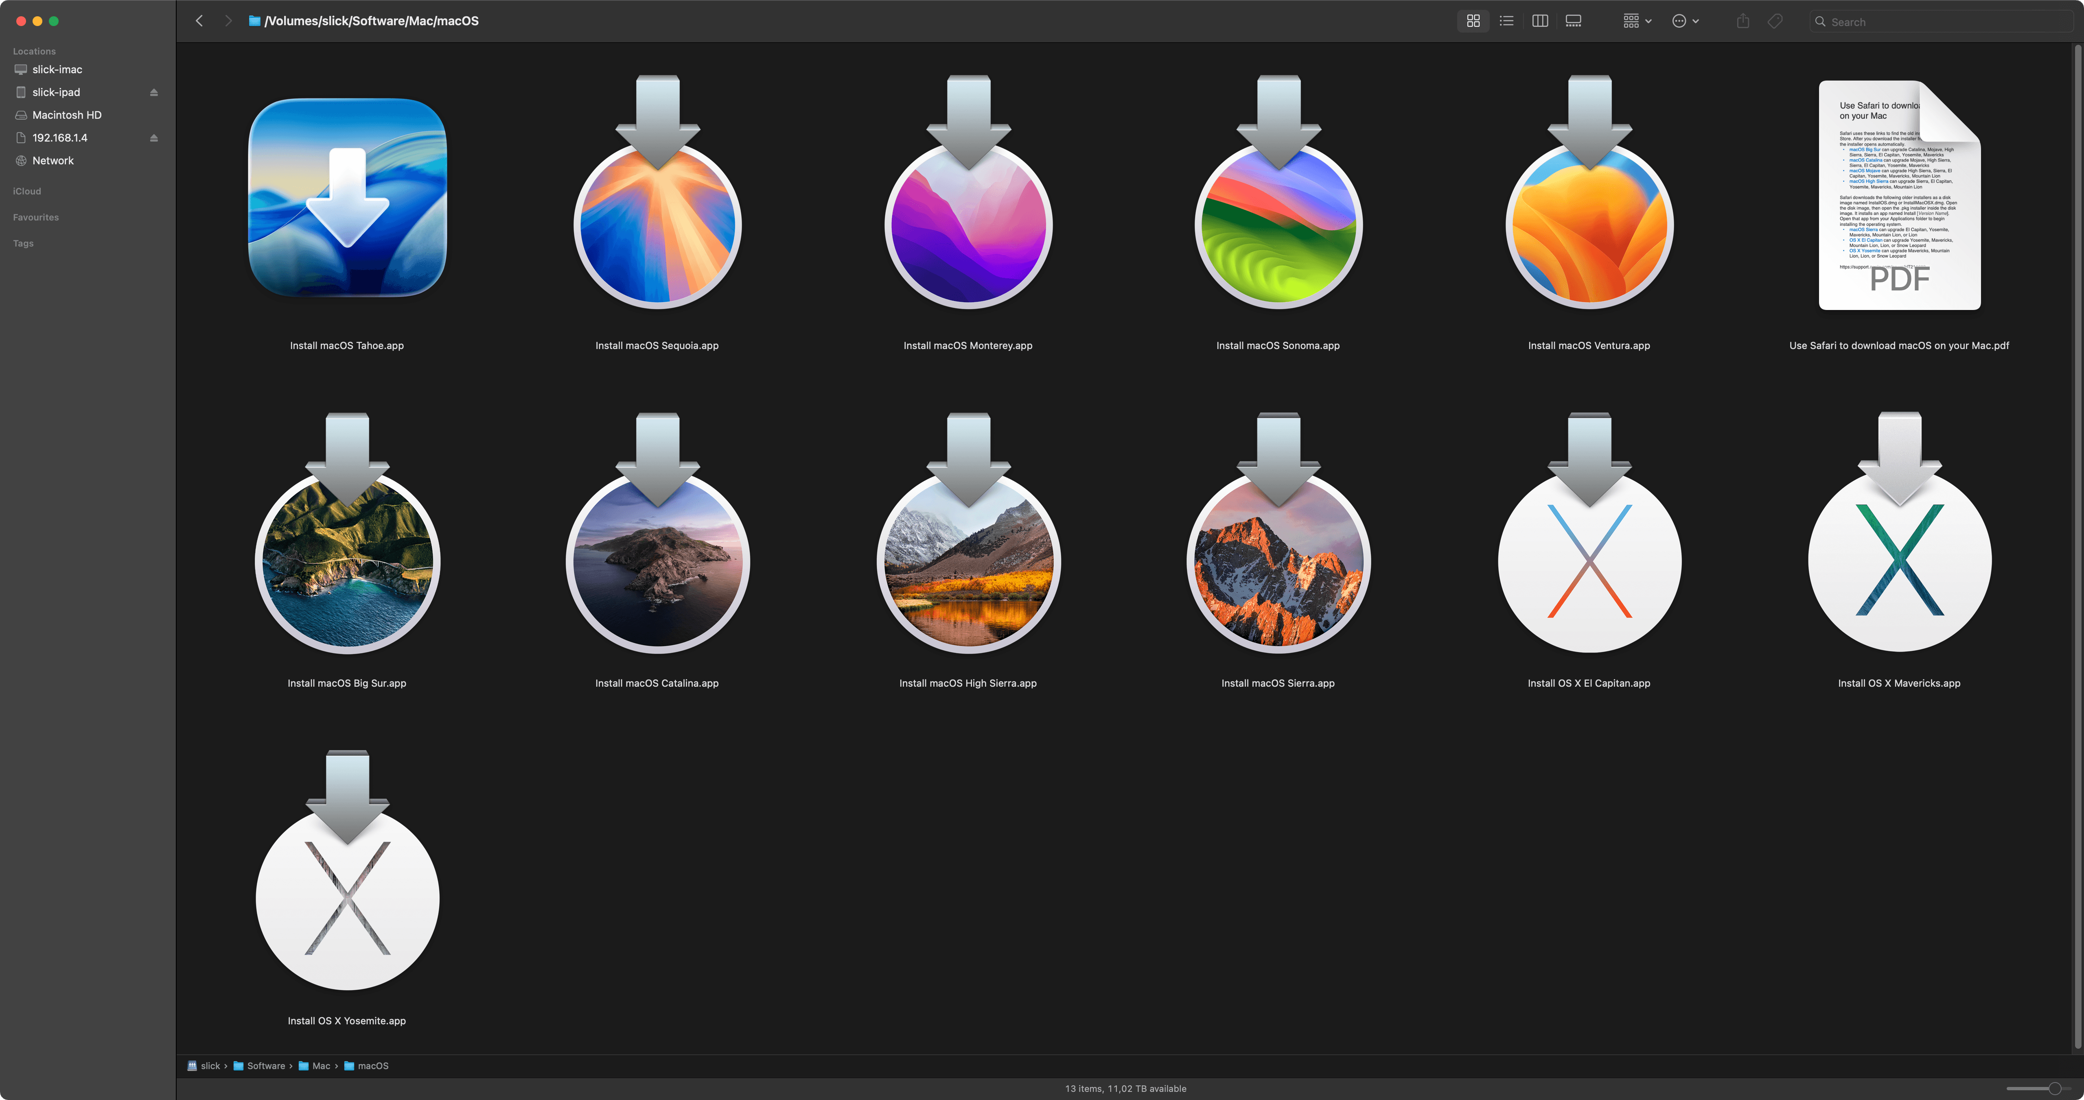Select the Safari download PDF file
The width and height of the screenshot is (2084, 1100).
point(1899,196)
